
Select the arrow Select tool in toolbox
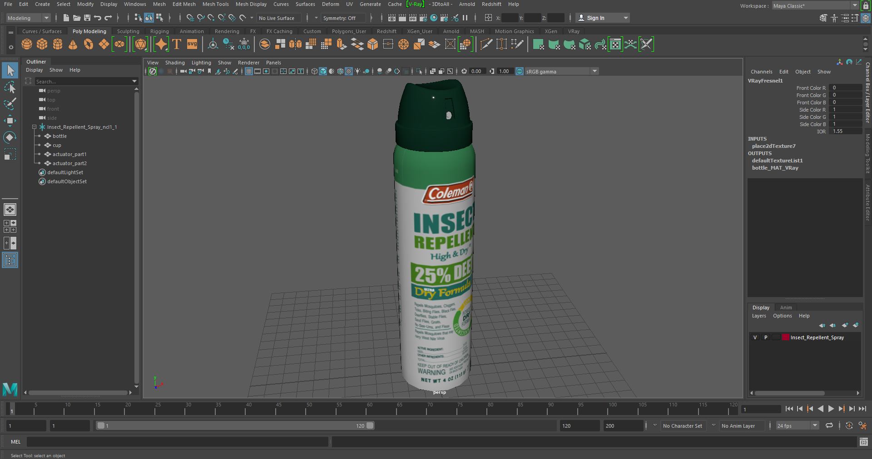pos(10,70)
